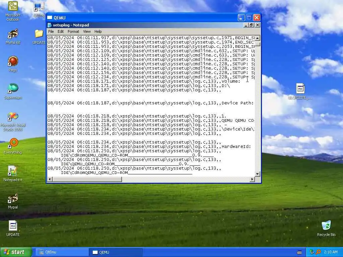343x257 pixels.
Task: Click the orange magnifier tray icon
Action: pos(318,252)
